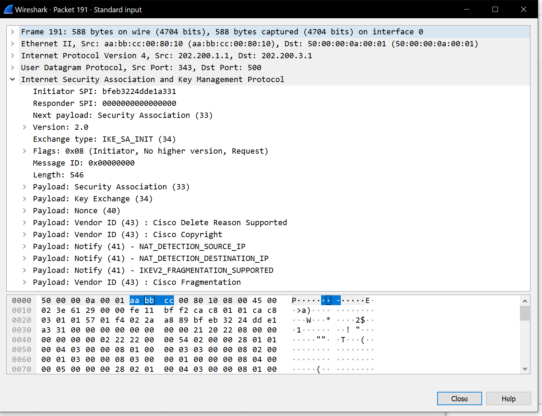Click highlighted hex byte 'aa' in row 0000
The height and width of the screenshot is (416, 542).
pyautogui.click(x=135, y=301)
